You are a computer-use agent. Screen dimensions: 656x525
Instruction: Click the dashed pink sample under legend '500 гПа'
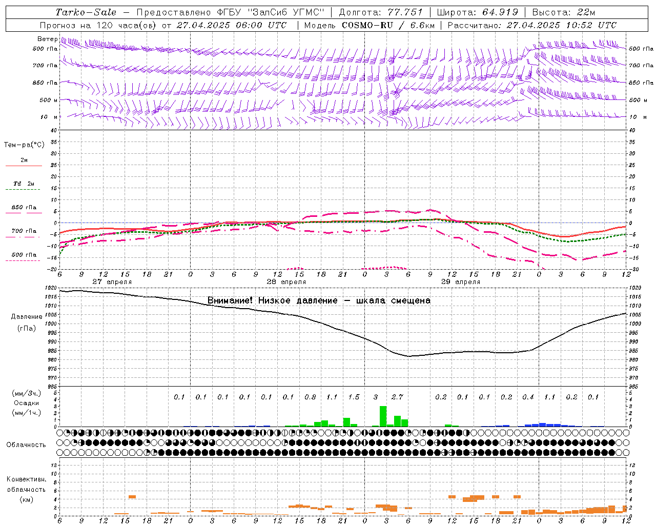tap(24, 260)
